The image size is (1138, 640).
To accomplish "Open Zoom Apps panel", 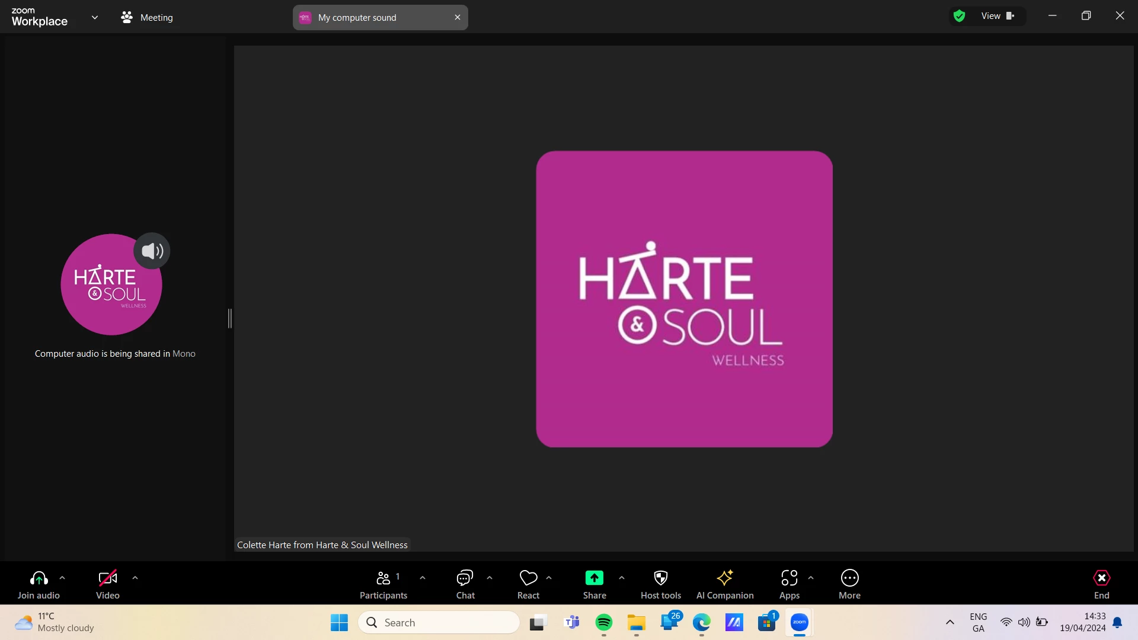I will click(789, 584).
